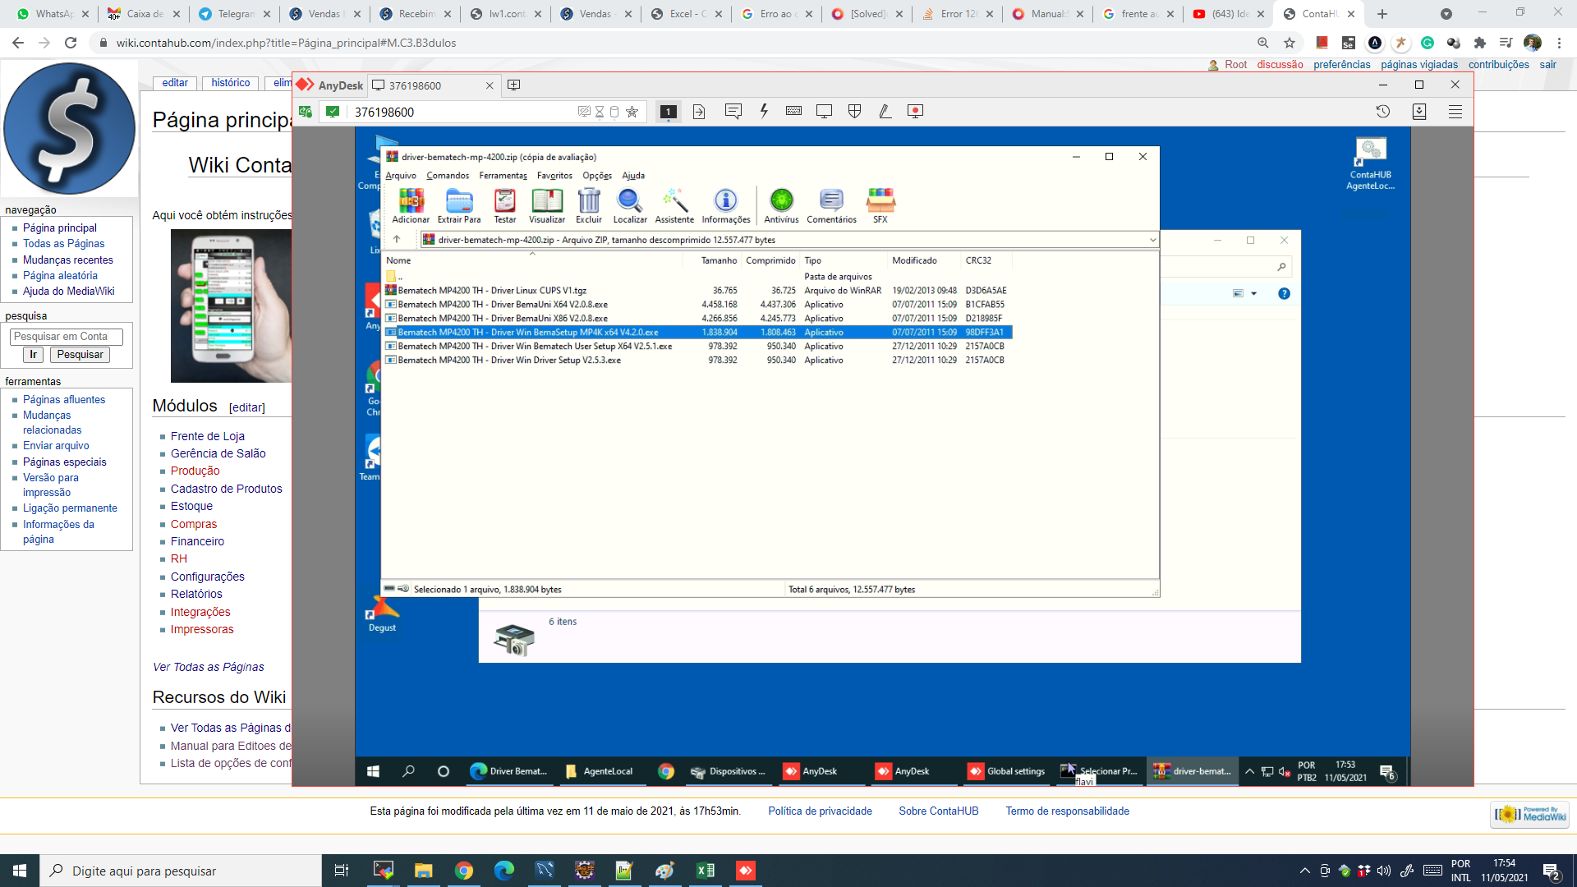Open WinRAR Opções menu
Image resolution: width=1577 pixels, height=887 pixels.
(x=597, y=175)
